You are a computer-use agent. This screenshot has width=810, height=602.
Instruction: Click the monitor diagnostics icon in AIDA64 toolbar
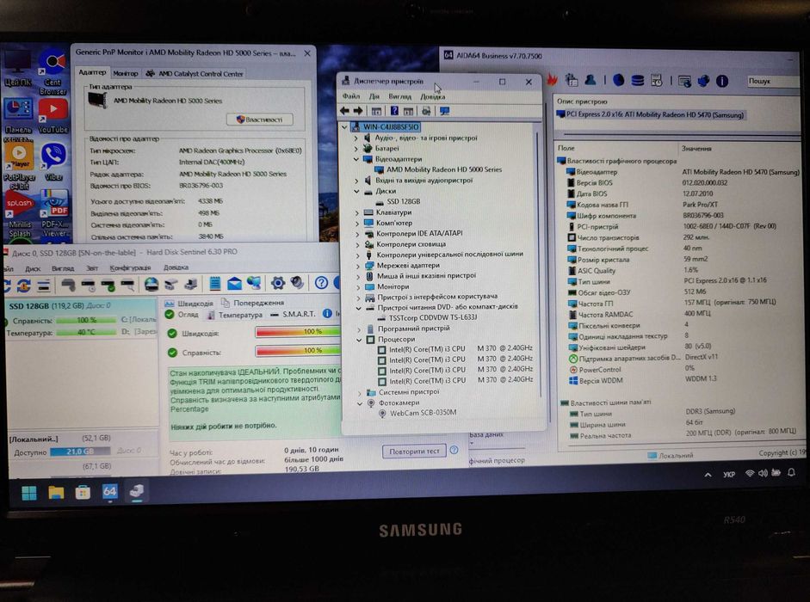coord(684,81)
